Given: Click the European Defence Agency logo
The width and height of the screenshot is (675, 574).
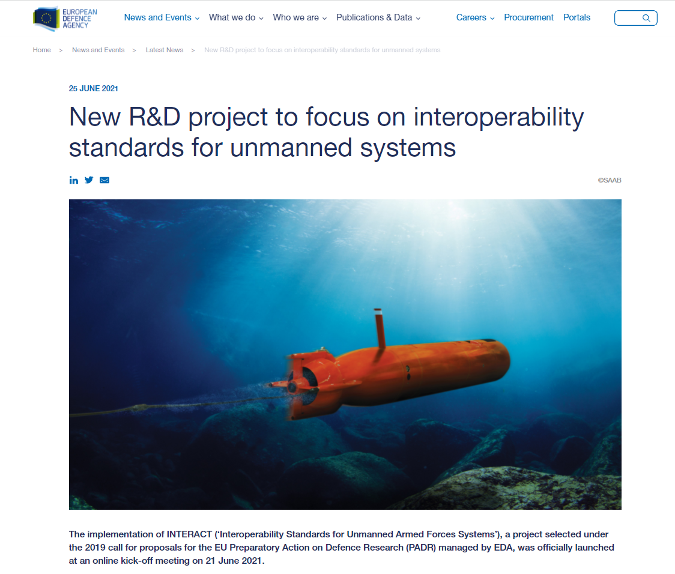Looking at the screenshot, I should [x=65, y=19].
